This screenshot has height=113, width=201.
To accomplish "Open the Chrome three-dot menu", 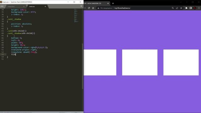I will (199, 8).
